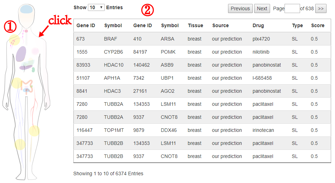Click the green spleen organ on the body
The height and width of the screenshot is (183, 335).
pyautogui.click(x=33, y=70)
